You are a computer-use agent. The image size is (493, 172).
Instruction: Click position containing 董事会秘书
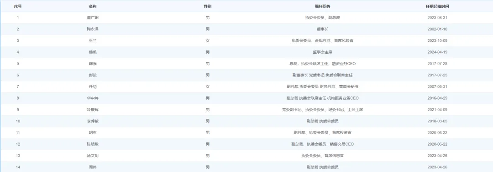pos(323,87)
